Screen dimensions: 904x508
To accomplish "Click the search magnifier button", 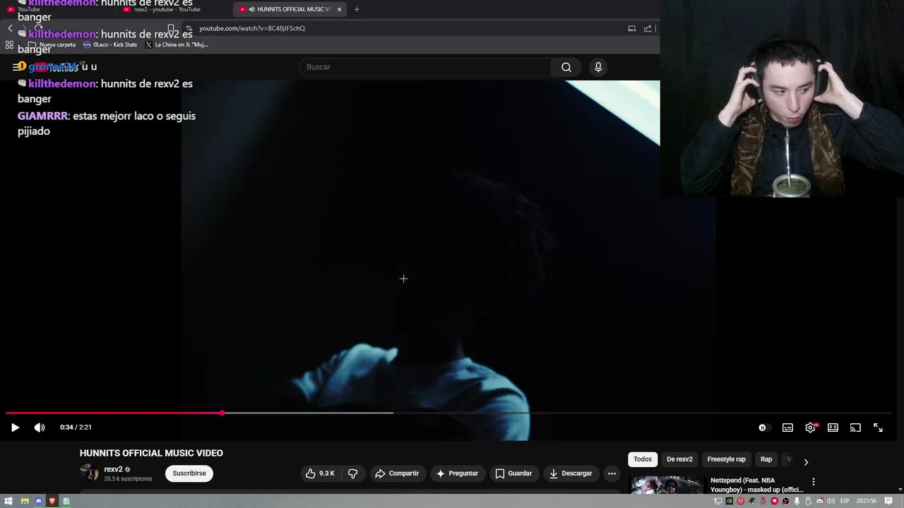I will [566, 67].
